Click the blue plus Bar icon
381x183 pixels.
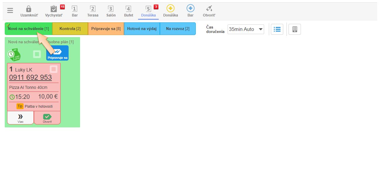tap(190, 9)
